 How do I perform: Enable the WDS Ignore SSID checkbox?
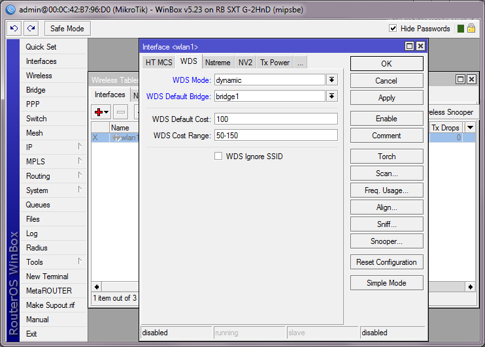pos(218,156)
